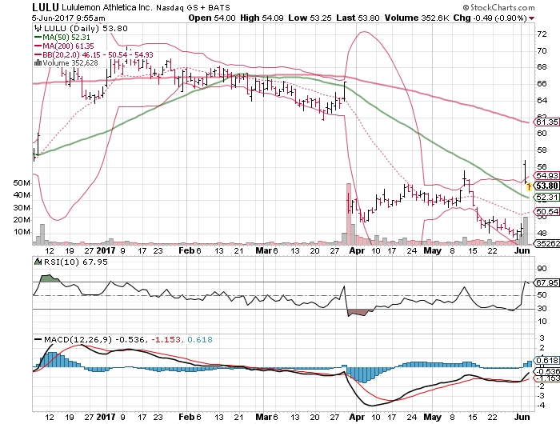Click the 50.54 middle band price tag
560x424 pixels.
coord(546,211)
